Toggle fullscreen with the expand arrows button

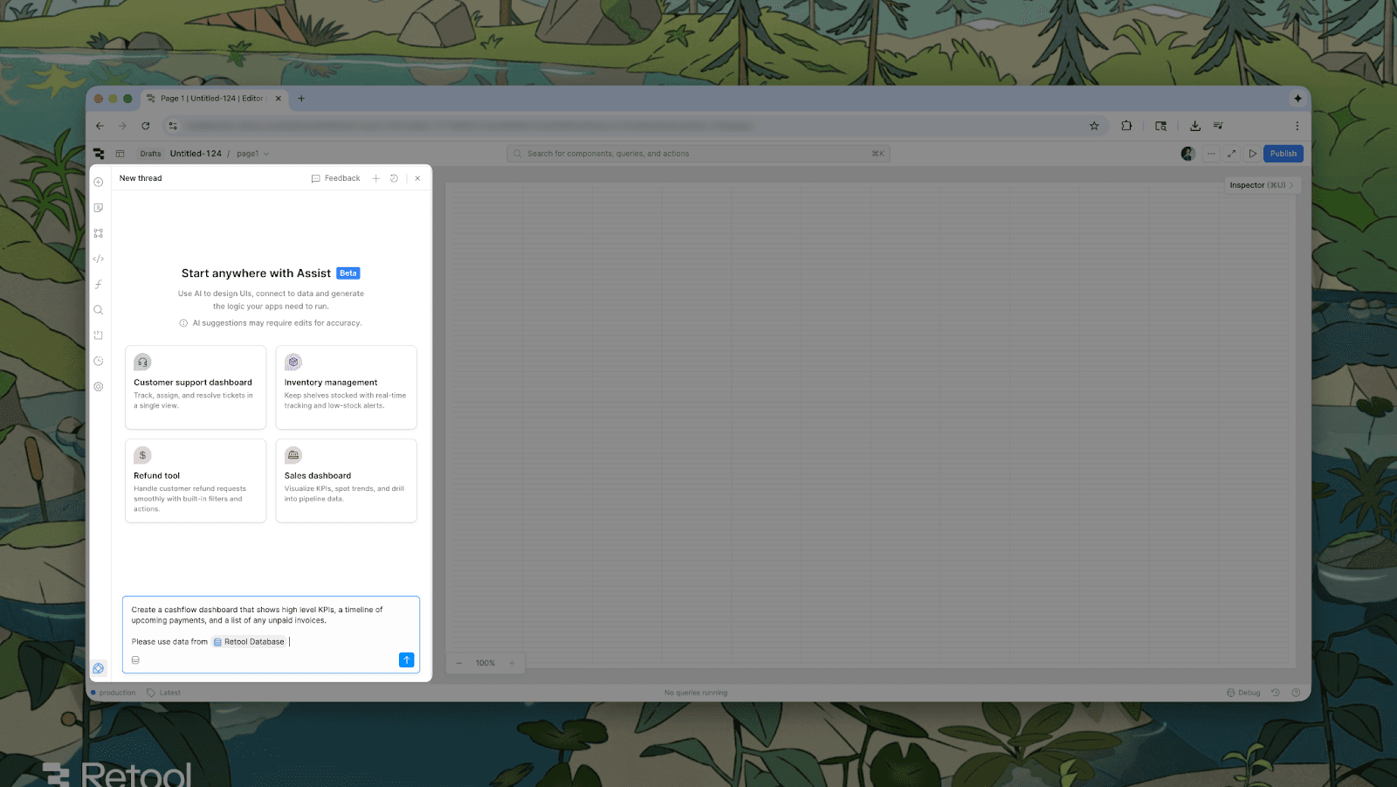(x=1232, y=154)
